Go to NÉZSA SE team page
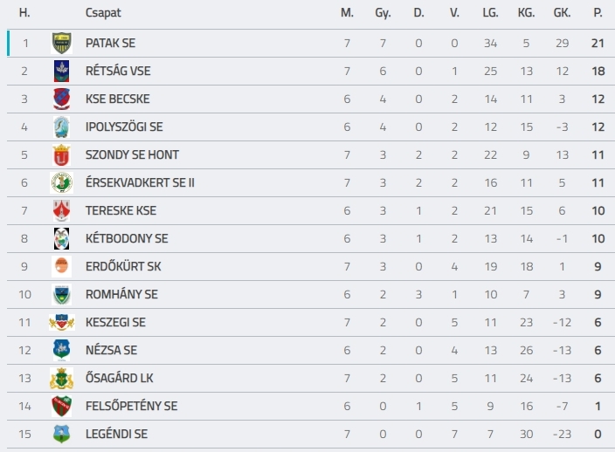 pyautogui.click(x=112, y=350)
